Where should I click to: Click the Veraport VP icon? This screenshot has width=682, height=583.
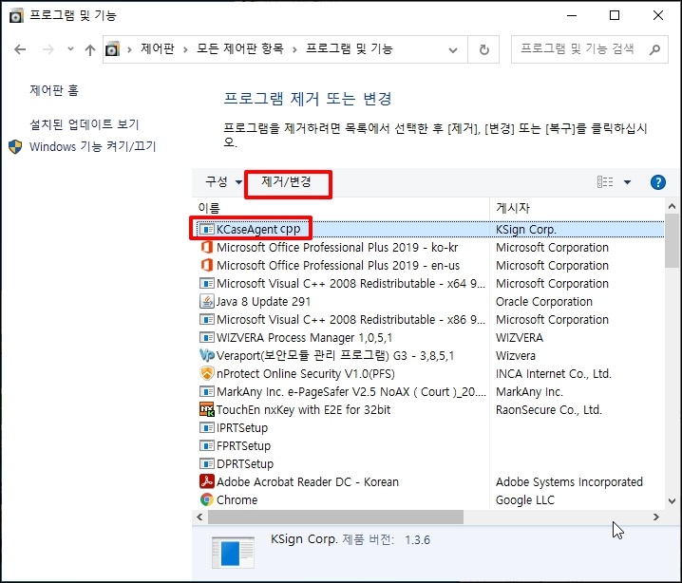click(207, 356)
